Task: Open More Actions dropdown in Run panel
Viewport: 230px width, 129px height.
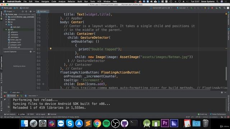Action: tap(33, 96)
